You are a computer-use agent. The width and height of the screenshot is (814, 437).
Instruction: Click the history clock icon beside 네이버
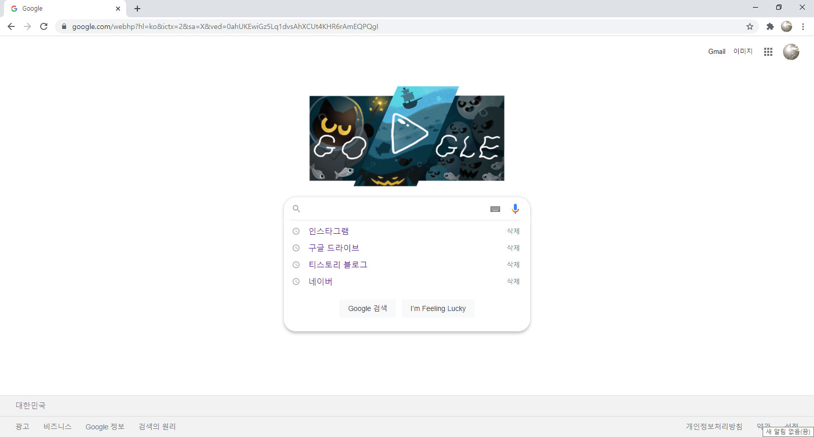click(296, 282)
